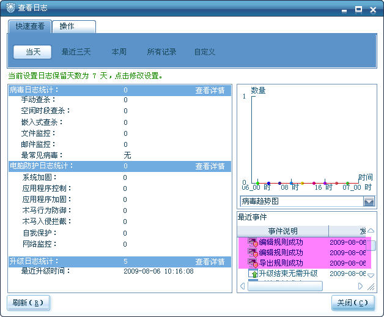Close the 查看日志 window with X
The width and height of the screenshot is (384, 317).
click(373, 10)
